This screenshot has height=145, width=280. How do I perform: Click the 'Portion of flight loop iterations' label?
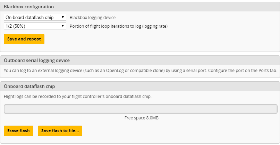104,26
